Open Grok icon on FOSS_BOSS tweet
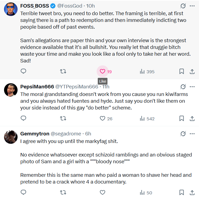199x200 pixels. point(183,6)
